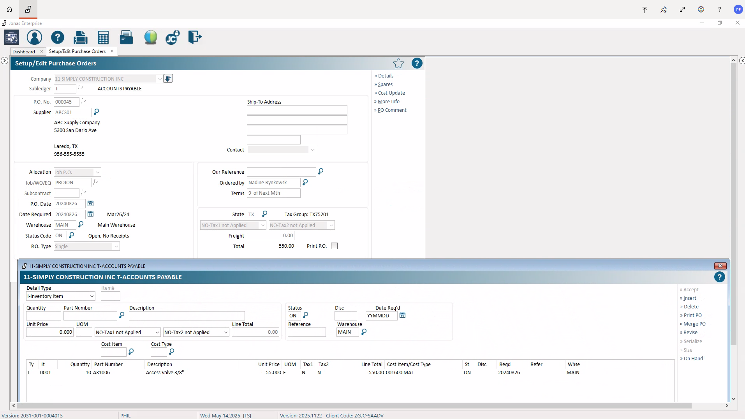The height and width of the screenshot is (419, 745).
Task: Click the Quantity input field
Action: 44,316
